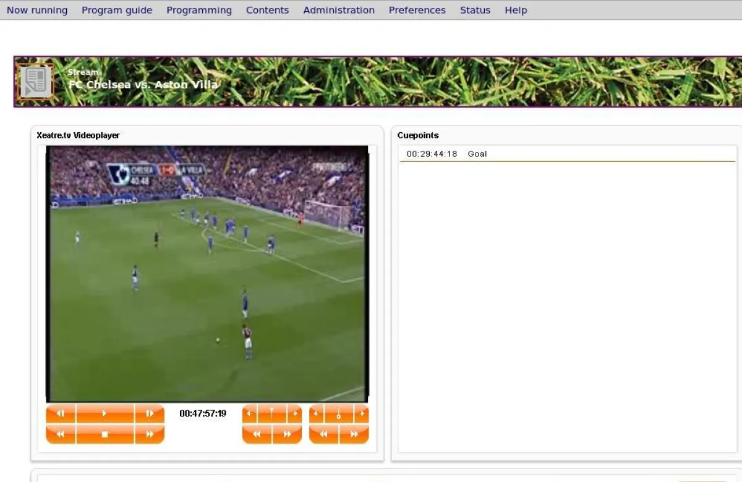
Task: Switch to the Program guide section
Action: [117, 10]
